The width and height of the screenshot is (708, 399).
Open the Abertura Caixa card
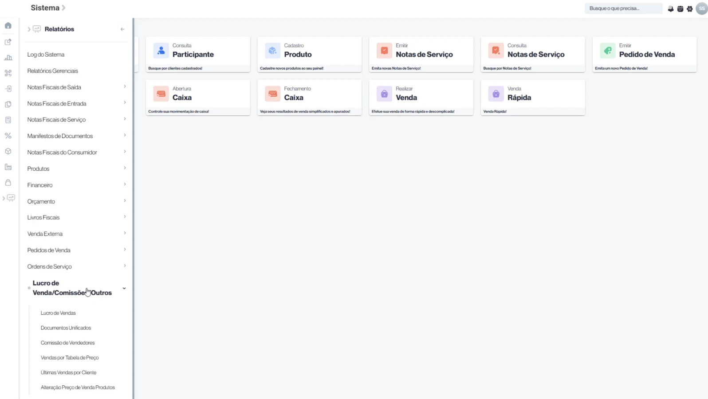[x=198, y=98]
